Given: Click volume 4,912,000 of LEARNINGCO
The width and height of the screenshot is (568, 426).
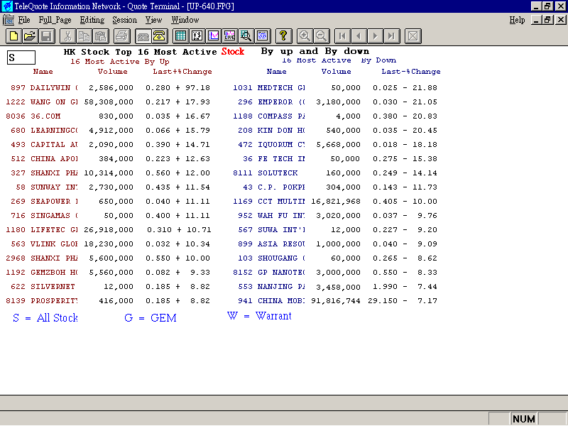Looking at the screenshot, I should (111, 131).
